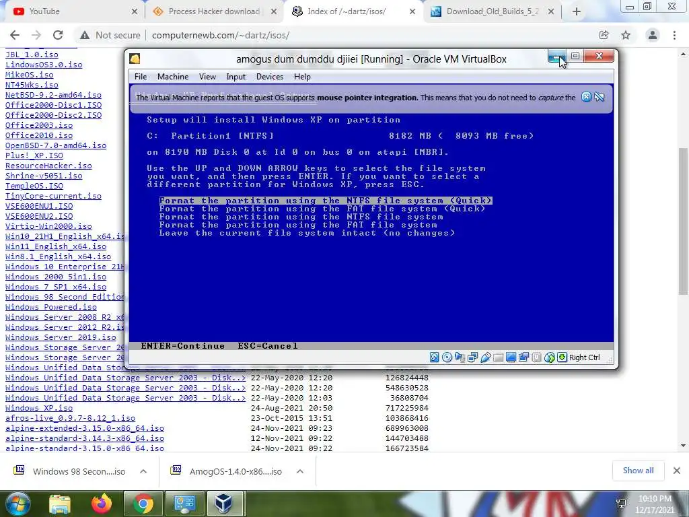Select FAT file system (Quick) format option
Screen dimensions: 689x517
click(322, 209)
